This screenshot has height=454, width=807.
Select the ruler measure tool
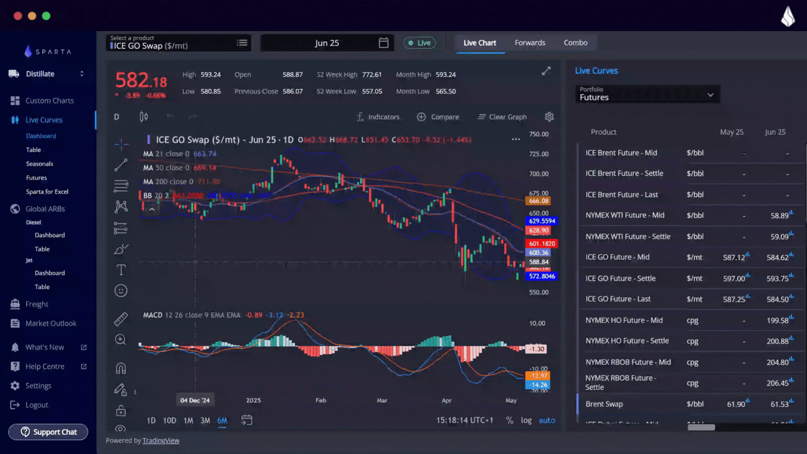coord(121,319)
